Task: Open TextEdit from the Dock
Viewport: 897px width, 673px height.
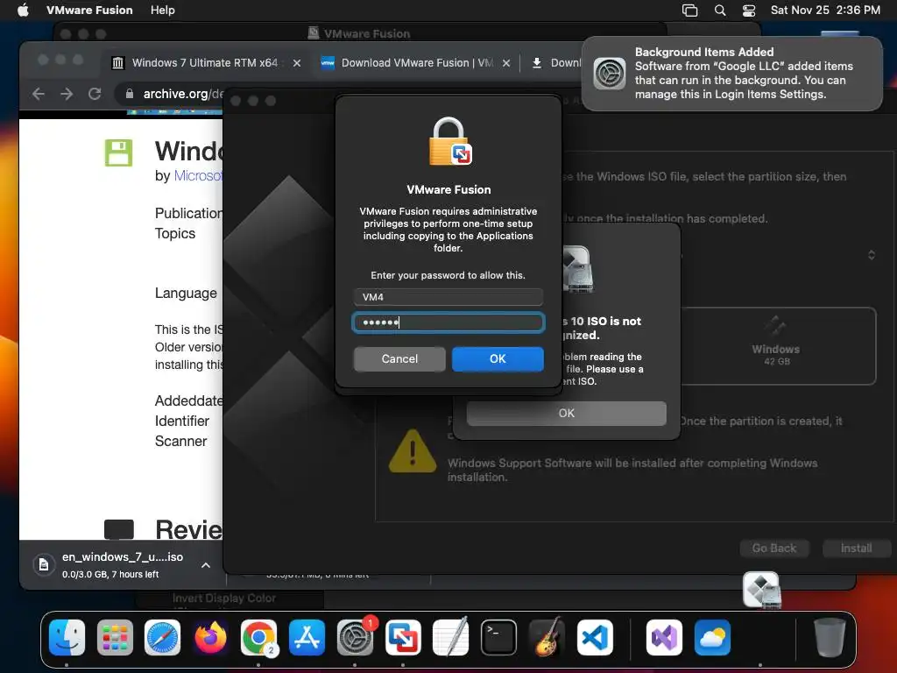Action: (x=451, y=638)
